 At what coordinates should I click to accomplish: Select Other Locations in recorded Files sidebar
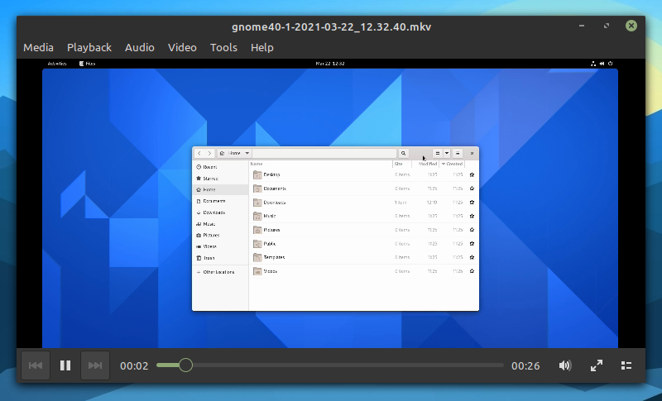point(220,272)
